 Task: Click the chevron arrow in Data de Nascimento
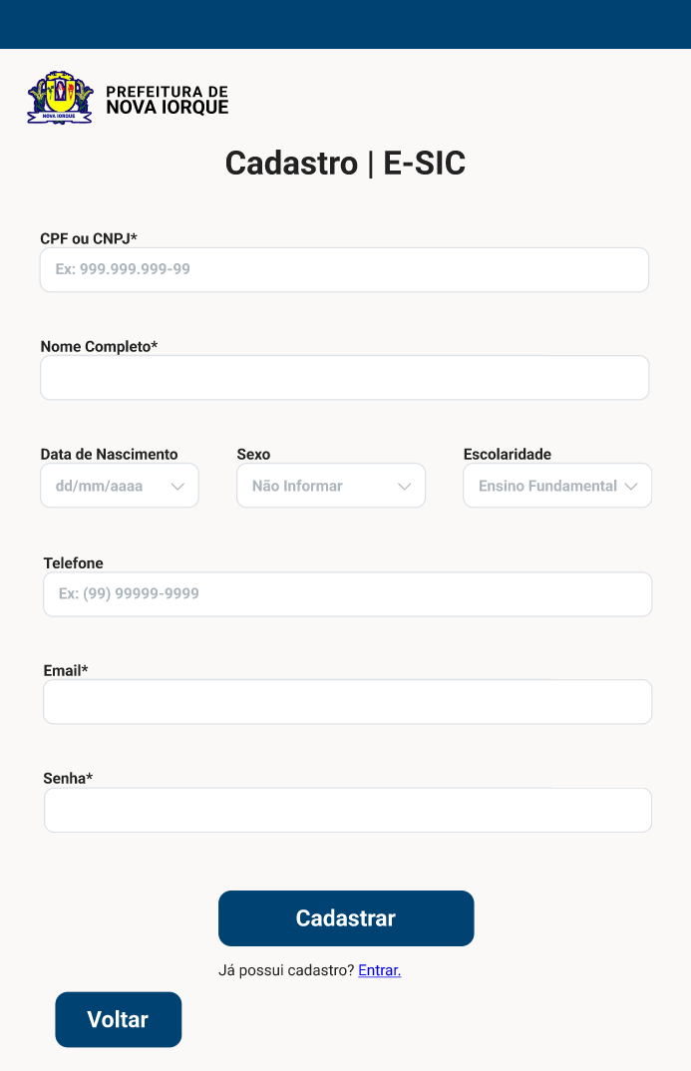click(x=177, y=487)
